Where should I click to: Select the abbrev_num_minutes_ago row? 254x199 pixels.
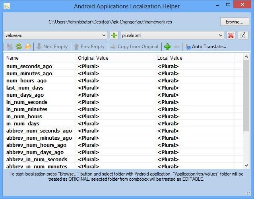124,138
